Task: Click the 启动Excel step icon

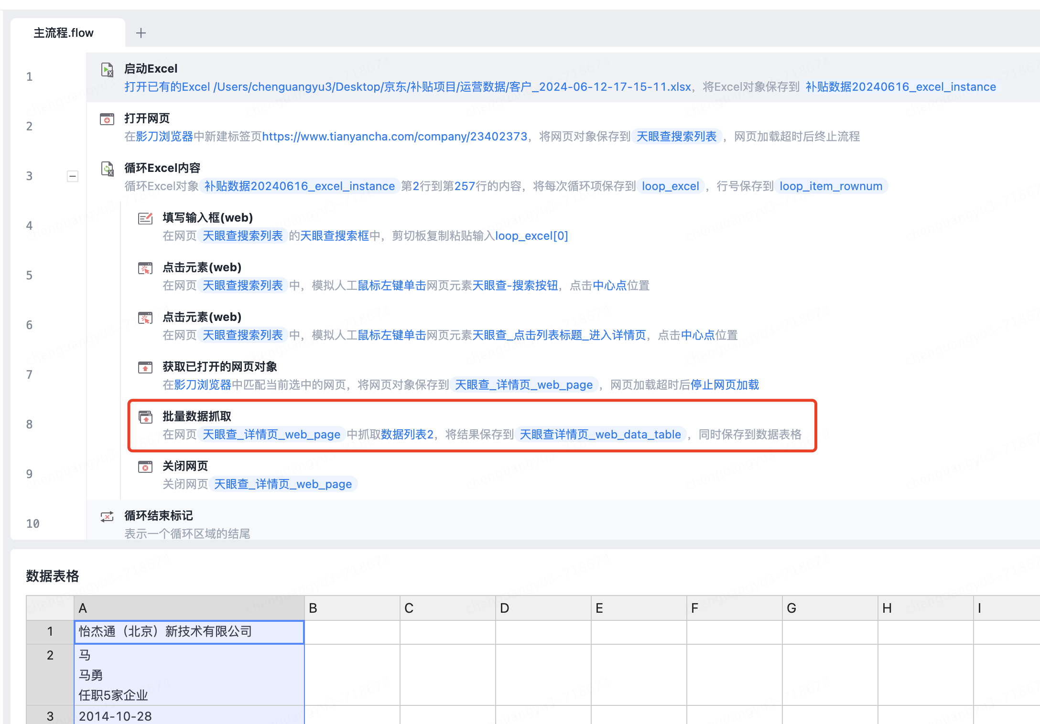Action: [x=107, y=70]
